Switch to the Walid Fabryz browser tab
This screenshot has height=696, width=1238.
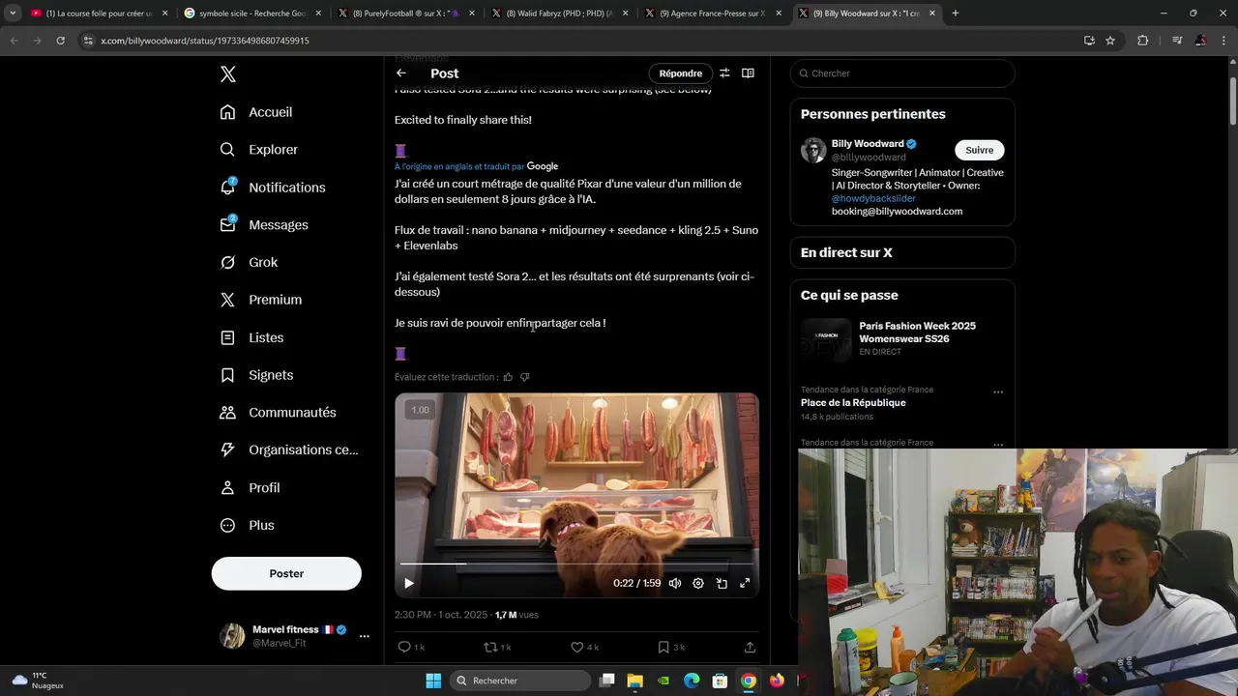[x=559, y=14]
